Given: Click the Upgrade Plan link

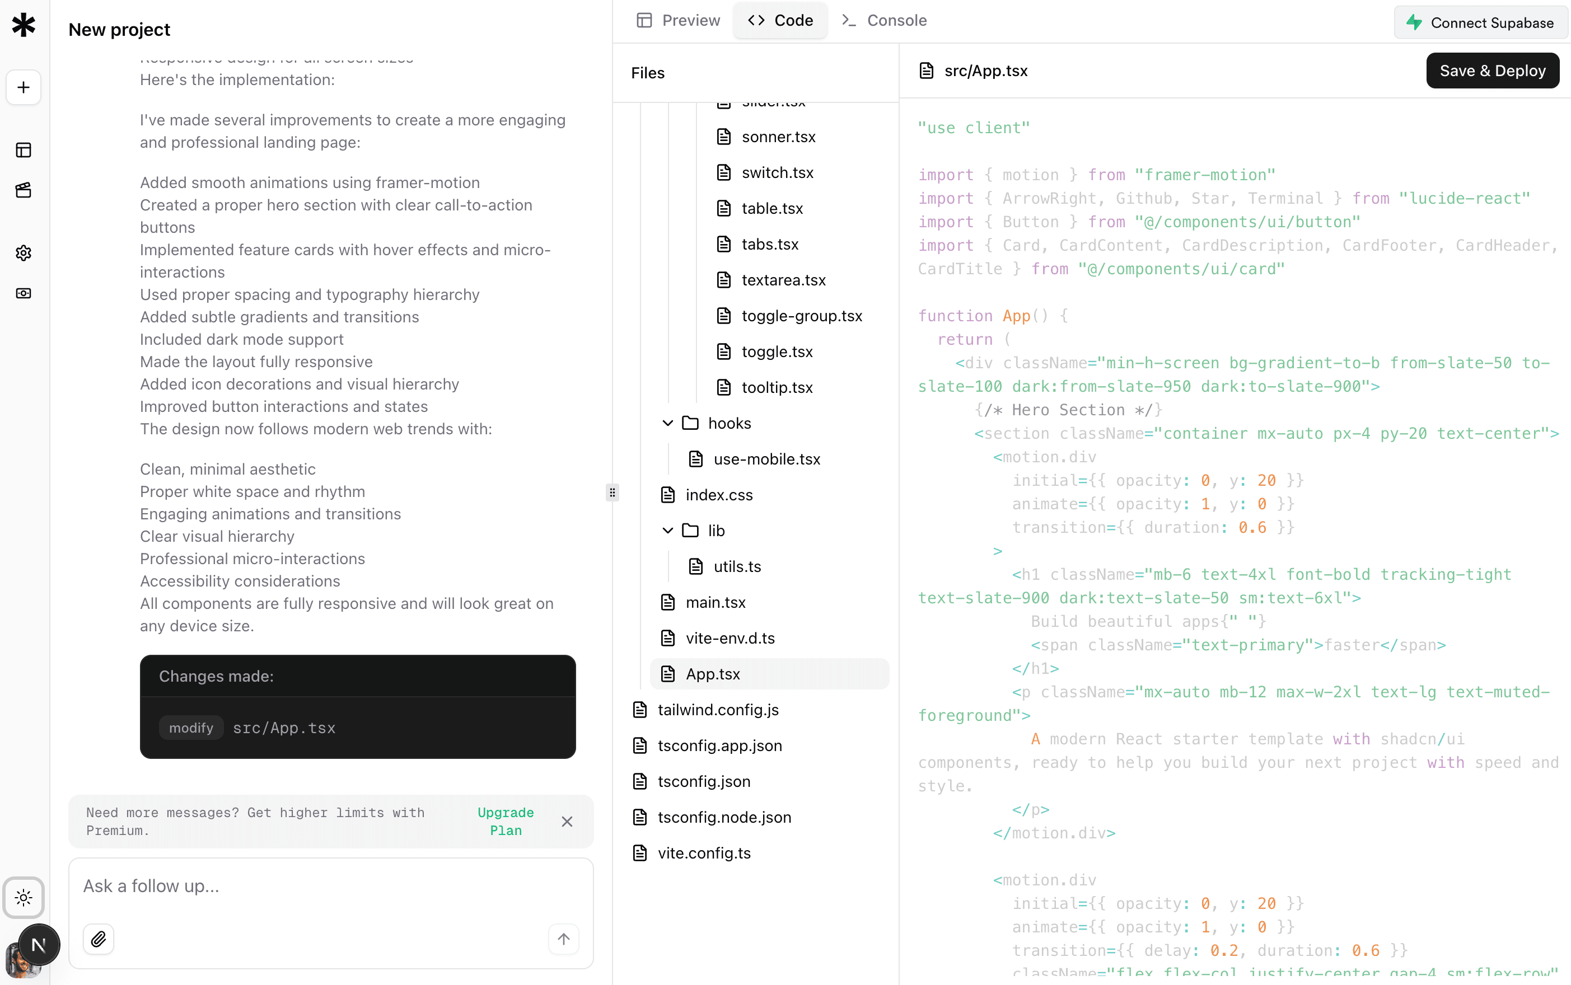Looking at the screenshot, I should (506, 822).
